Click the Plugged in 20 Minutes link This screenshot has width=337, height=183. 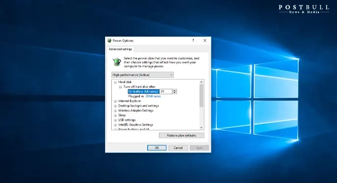(153, 96)
